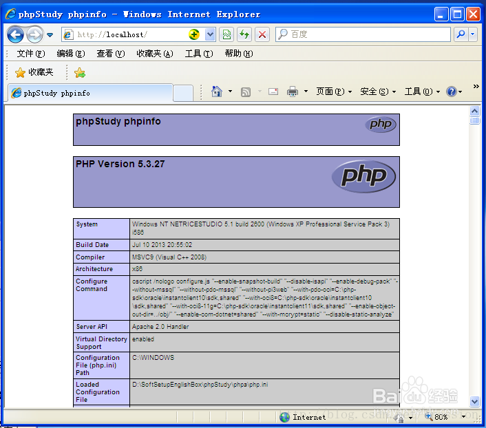Expand the Home button dropdown arrow
This screenshot has height=428, width=486.
pyautogui.click(x=231, y=92)
